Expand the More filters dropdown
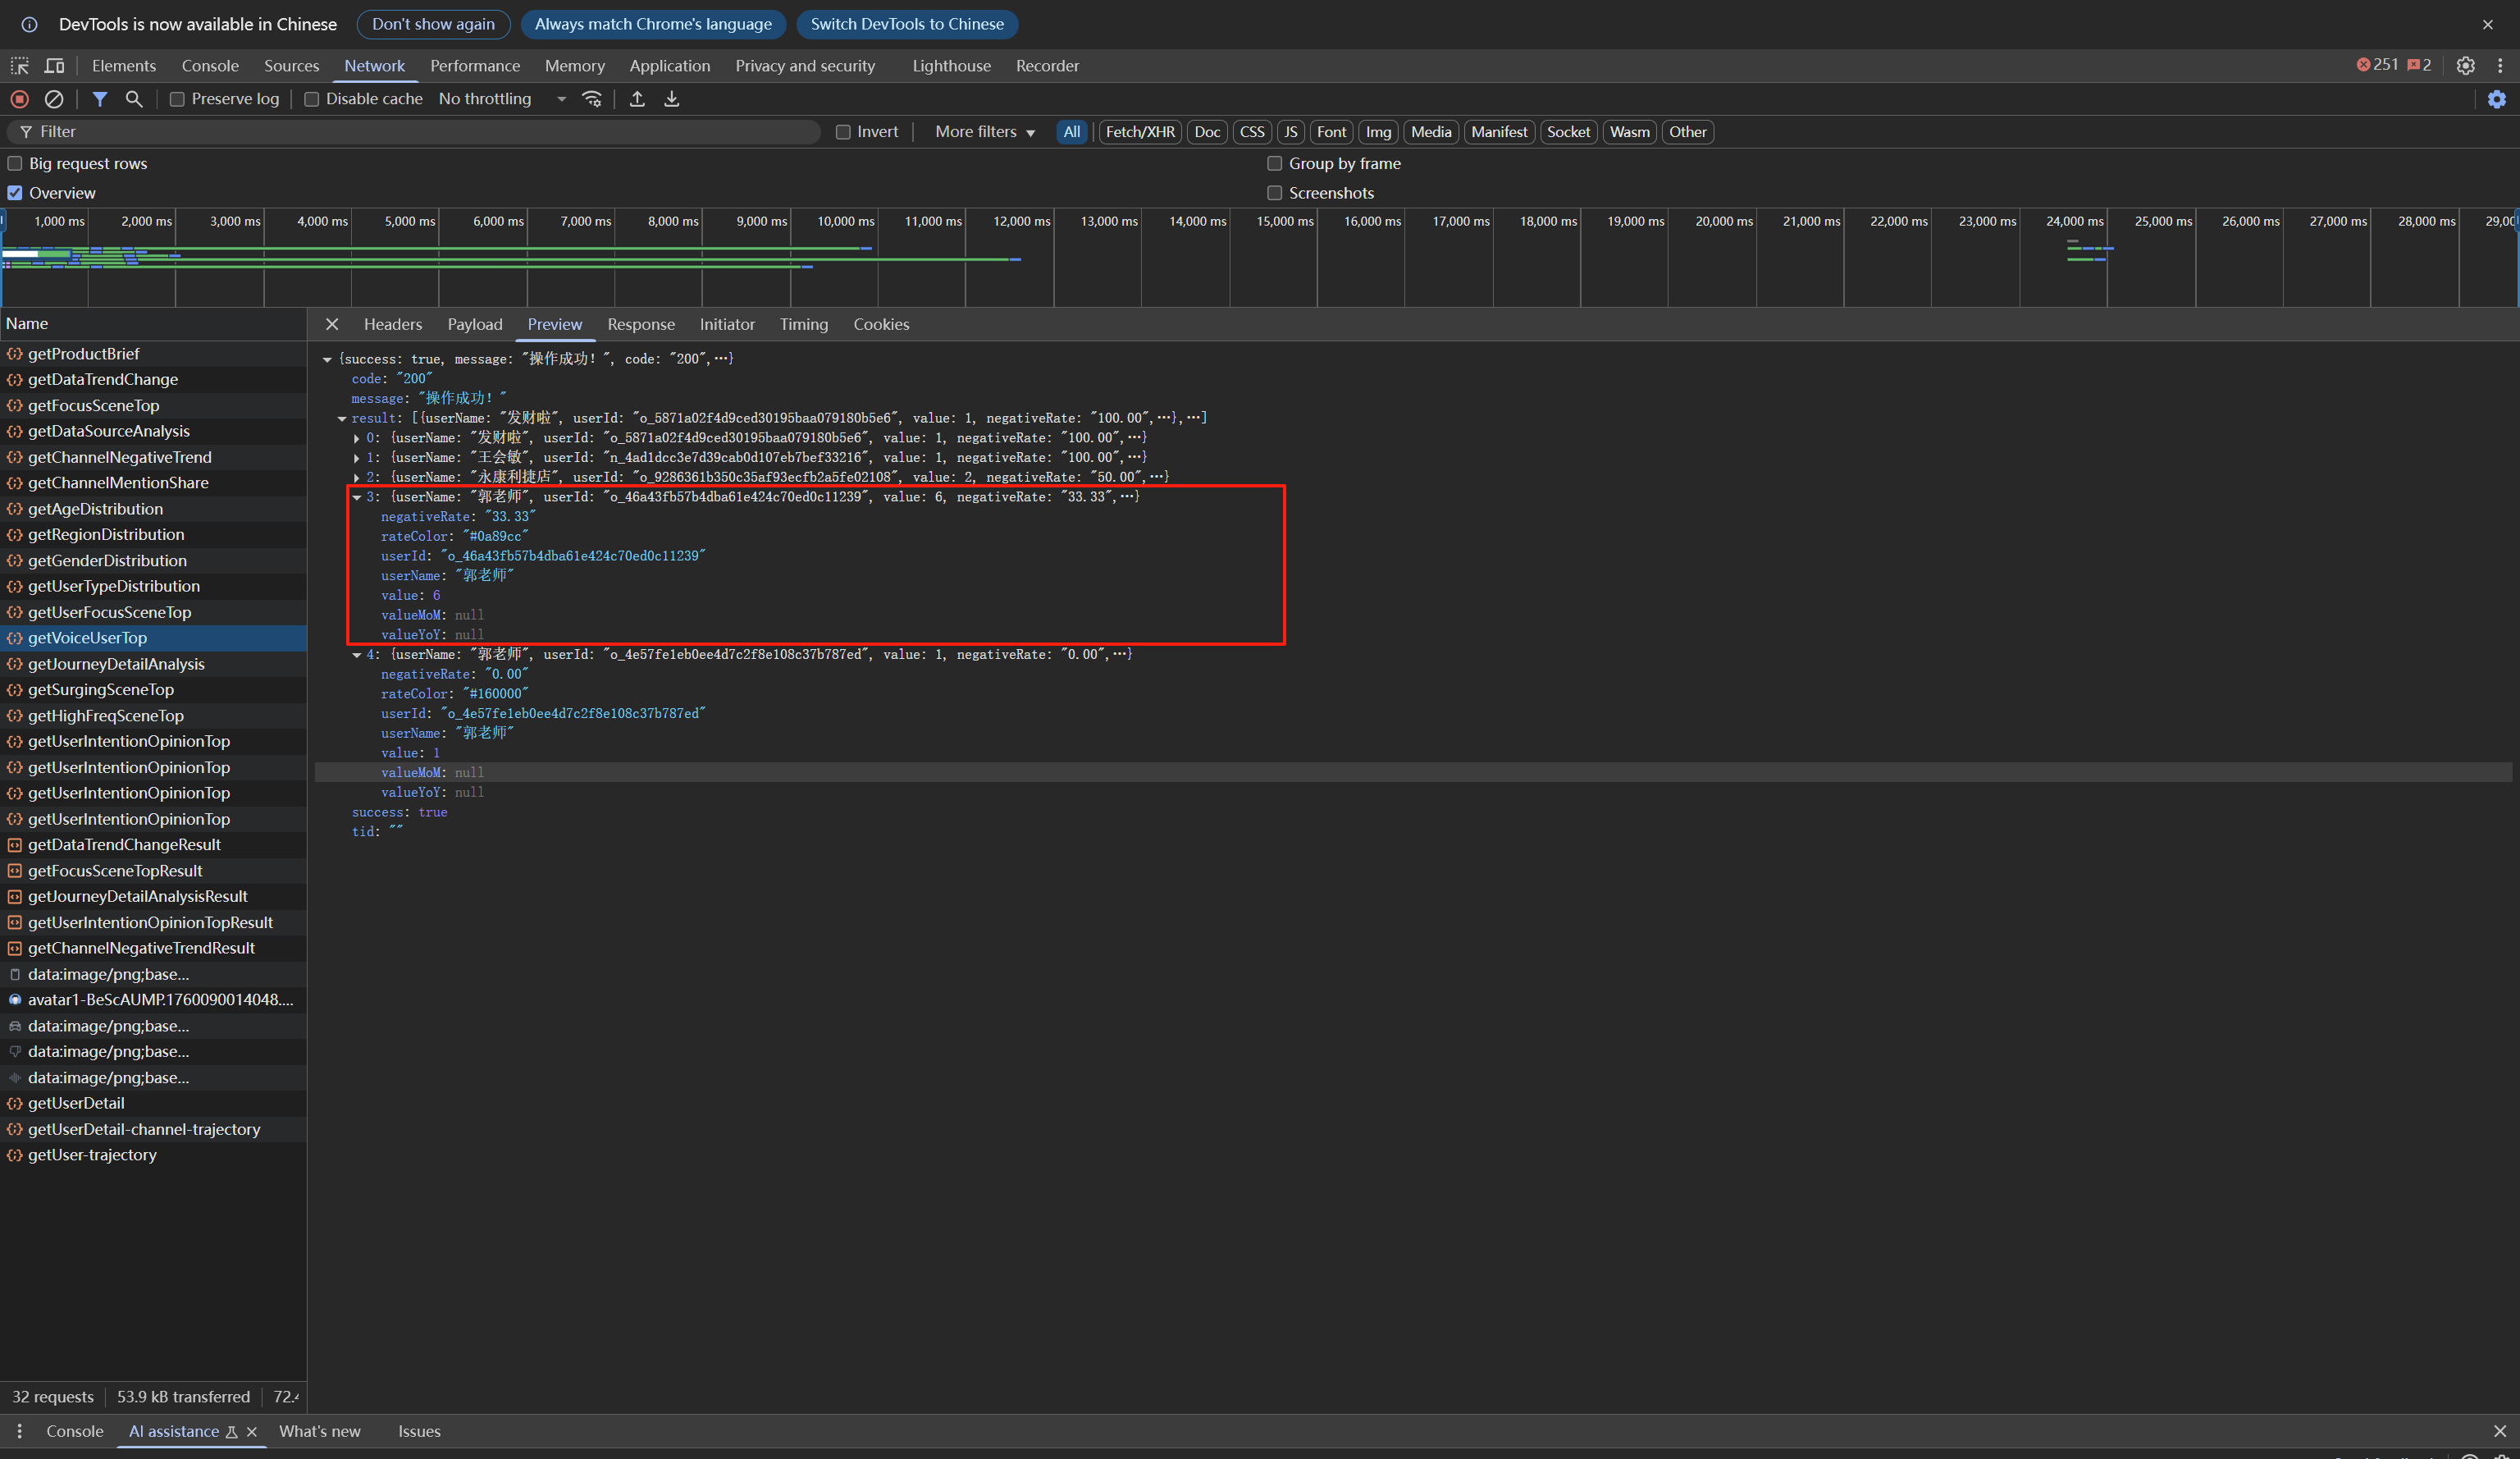This screenshot has height=1459, width=2520. 984,132
